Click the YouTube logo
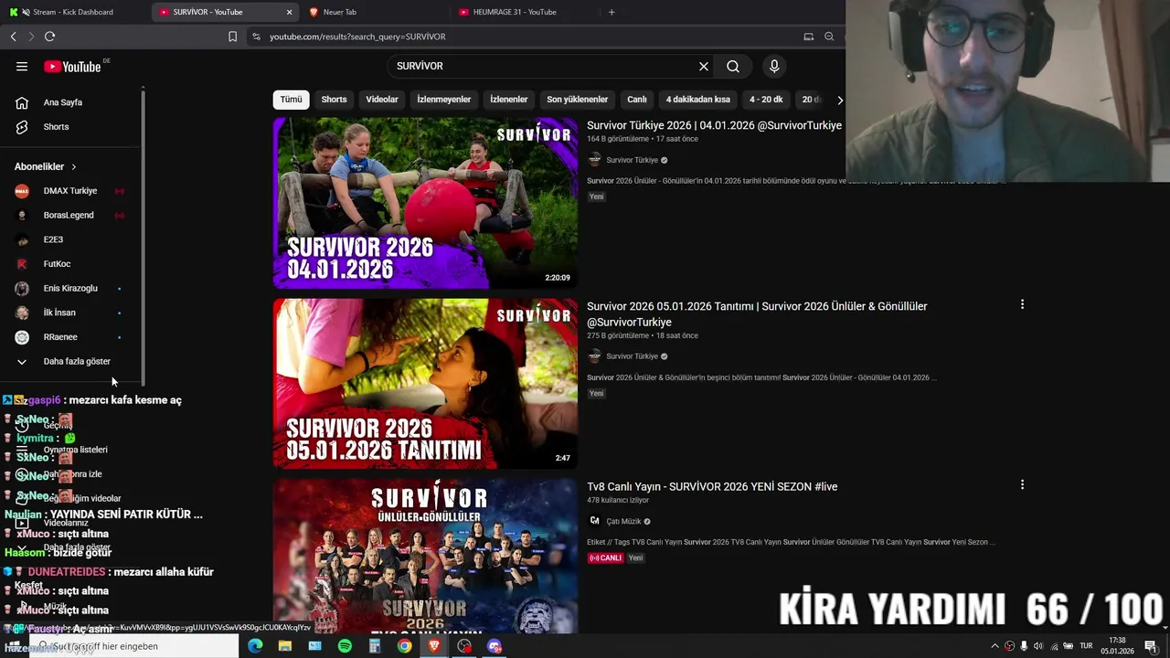 pos(73,66)
